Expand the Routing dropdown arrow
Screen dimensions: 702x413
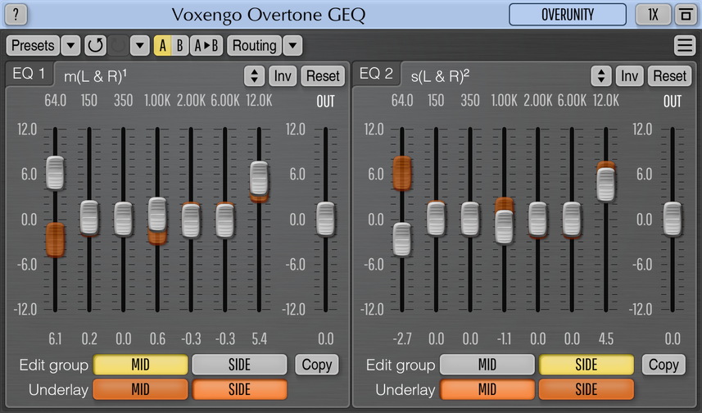292,46
